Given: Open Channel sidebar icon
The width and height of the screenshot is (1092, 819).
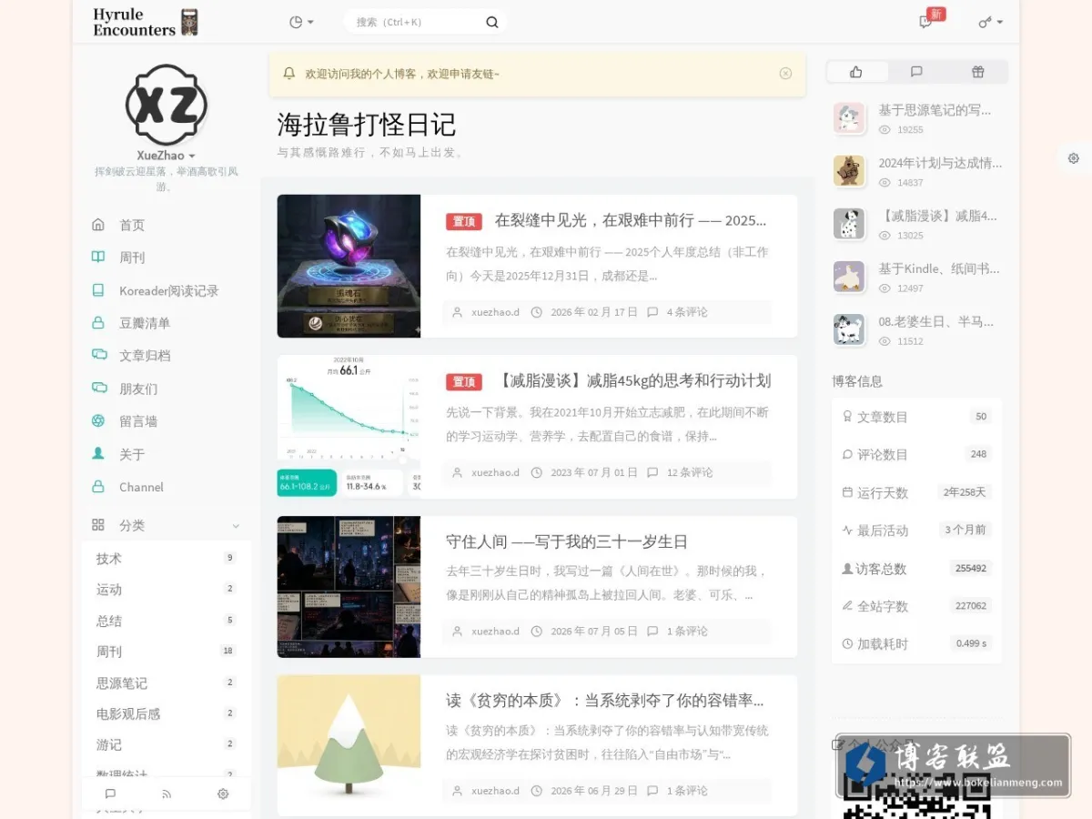Looking at the screenshot, I should tap(98, 487).
